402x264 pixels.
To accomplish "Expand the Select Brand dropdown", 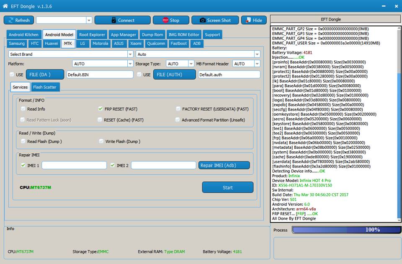I will [x=130, y=54].
